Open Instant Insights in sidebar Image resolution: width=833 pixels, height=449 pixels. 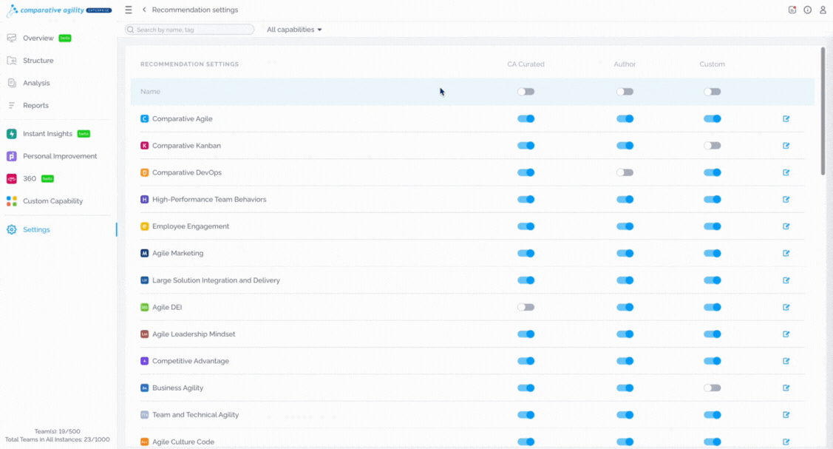tap(47, 134)
